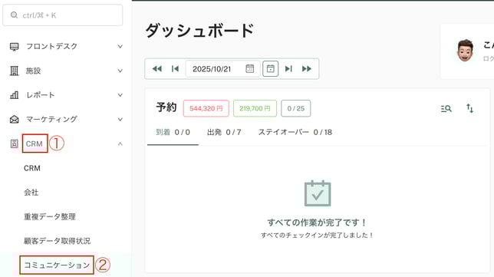Click the レポート bar chart icon

click(14, 95)
